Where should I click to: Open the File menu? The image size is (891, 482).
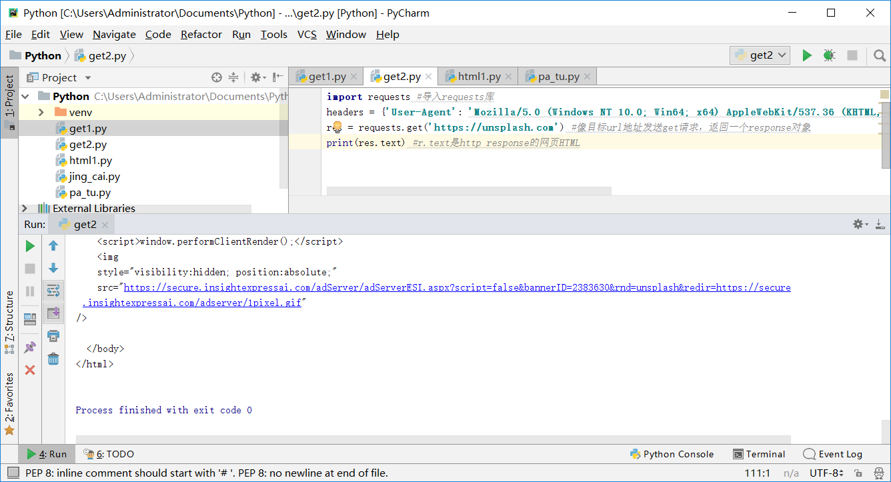[13, 34]
